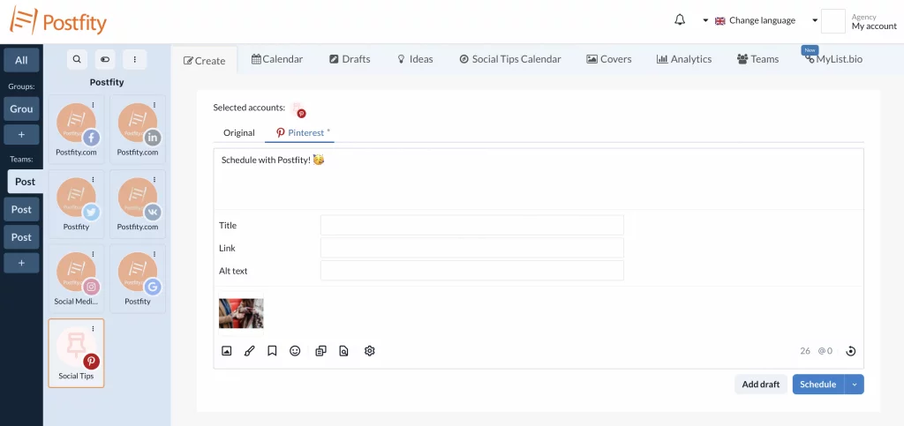Open the Analytics tab
Image resolution: width=904 pixels, height=426 pixels.
coord(684,59)
